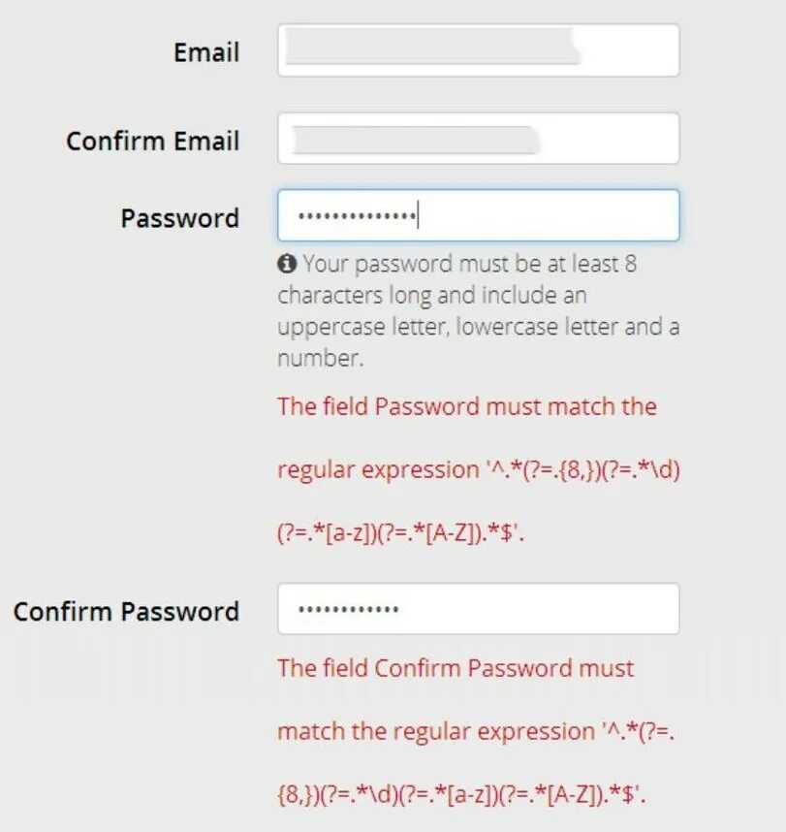Viewport: 786px width, 832px height.
Task: Click the last regex line starting "{8,})"
Action: pyautogui.click(x=460, y=795)
